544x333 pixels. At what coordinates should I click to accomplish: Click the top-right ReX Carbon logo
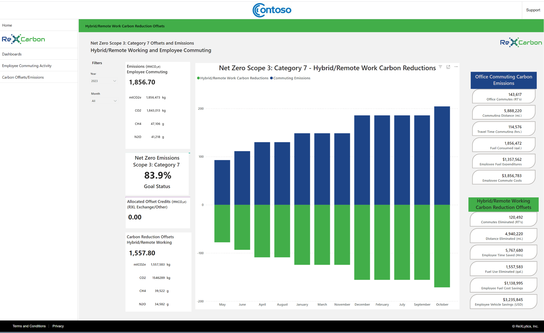[x=520, y=42]
